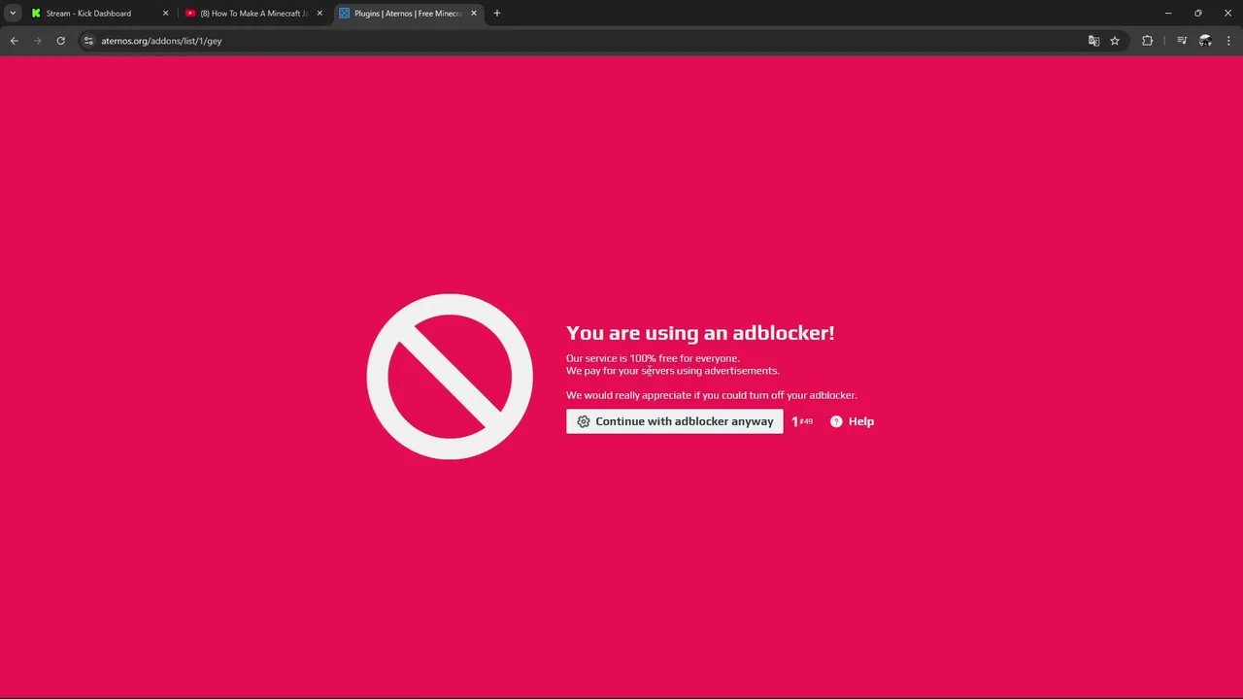Click the 'You are using an adblocker!' heading
The image size is (1243, 699).
click(700, 333)
